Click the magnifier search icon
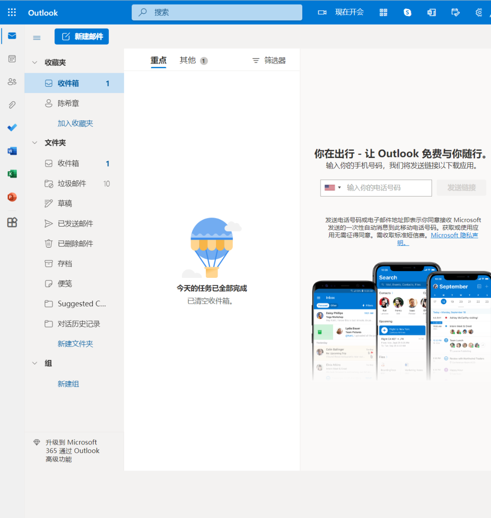This screenshot has height=518, width=491. coord(143,13)
